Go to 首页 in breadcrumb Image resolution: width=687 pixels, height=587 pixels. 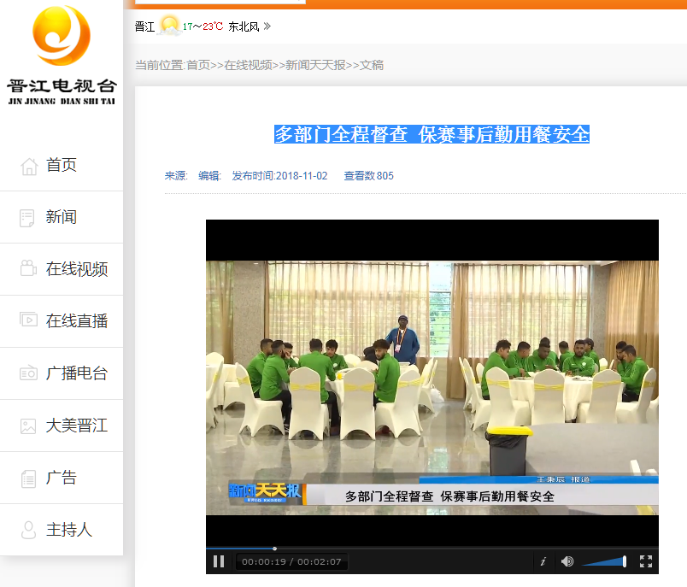(198, 65)
